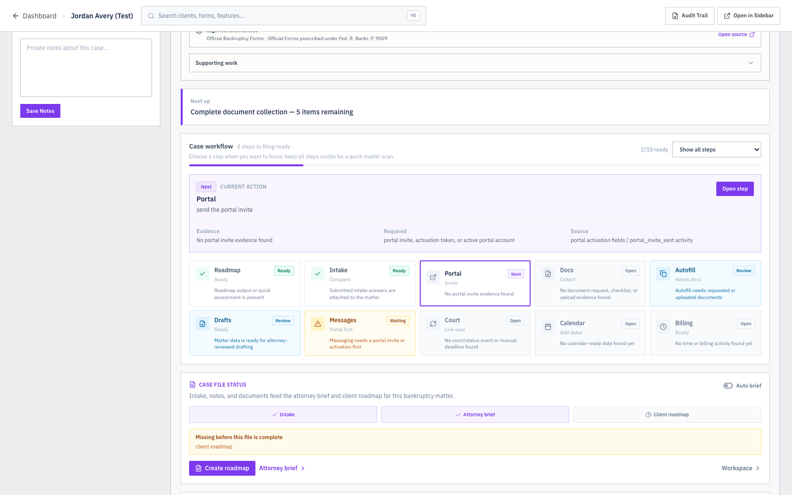This screenshot has width=792, height=495.
Task: Click the checkmark on Attorney brief tab
Action: pos(458,415)
